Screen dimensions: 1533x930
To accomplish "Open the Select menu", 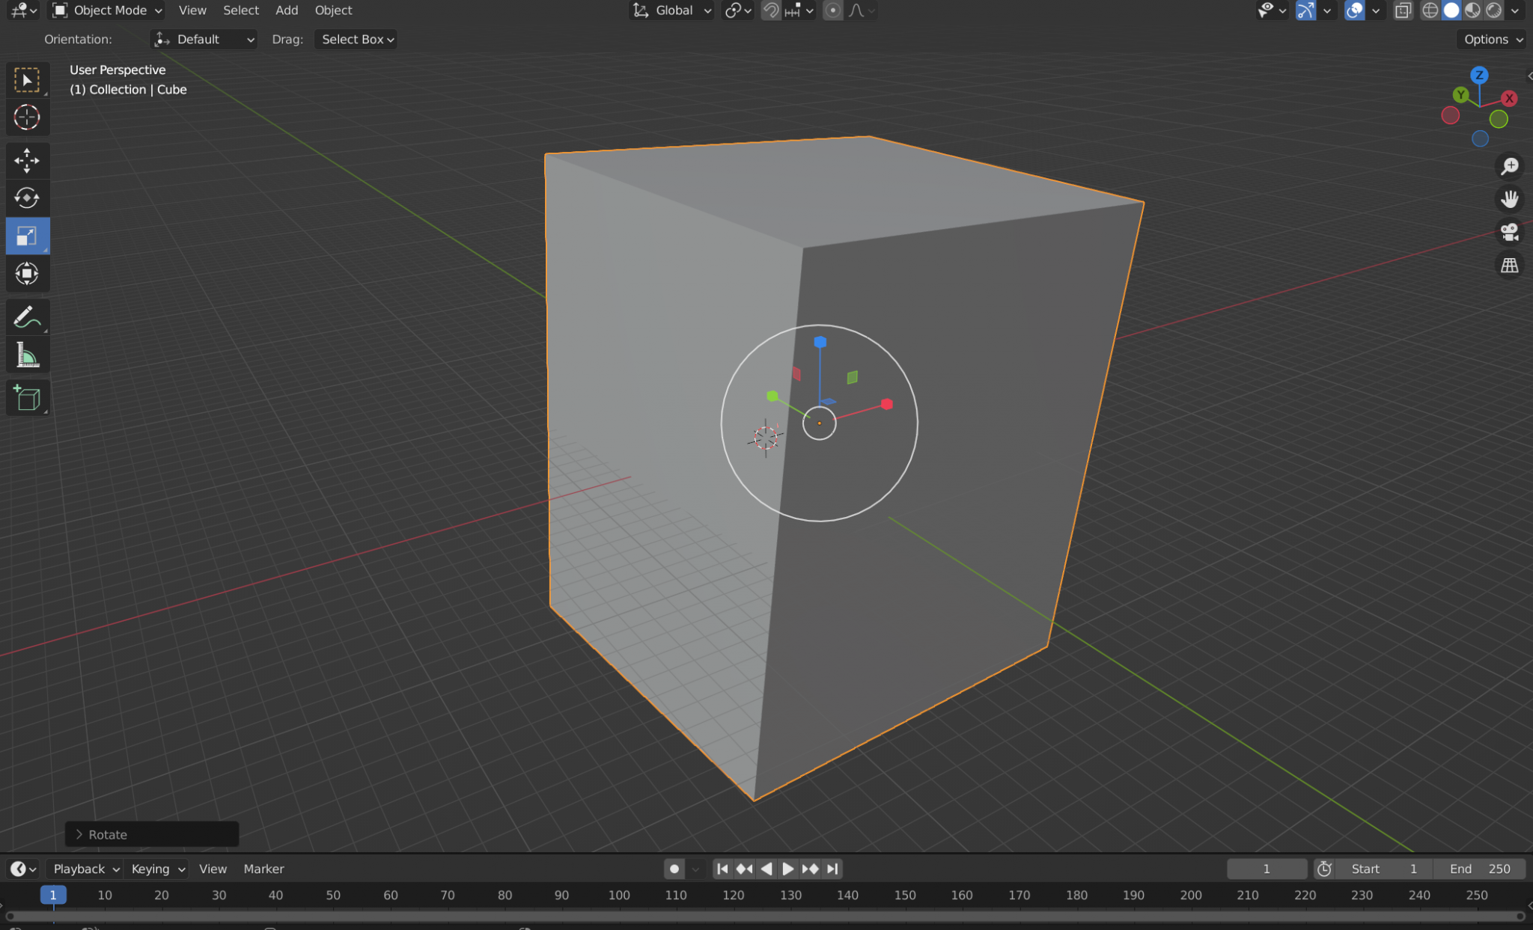I will tap(241, 10).
